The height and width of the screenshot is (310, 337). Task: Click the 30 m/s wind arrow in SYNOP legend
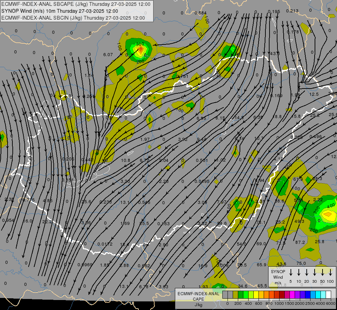[x=314, y=272]
